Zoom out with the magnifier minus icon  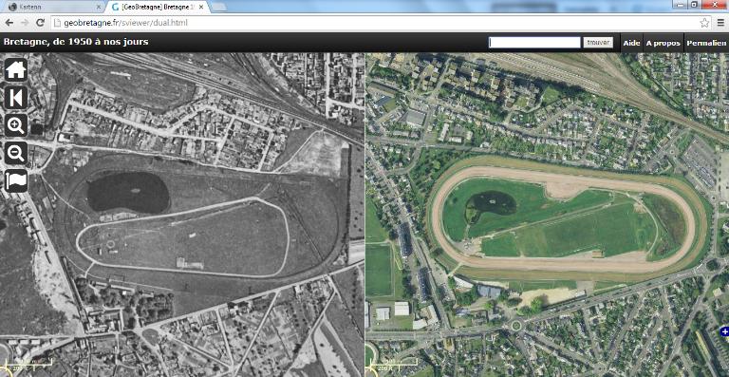pyautogui.click(x=16, y=153)
